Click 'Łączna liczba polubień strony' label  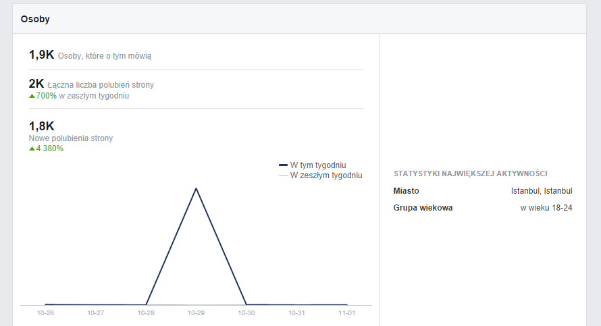click(x=101, y=85)
